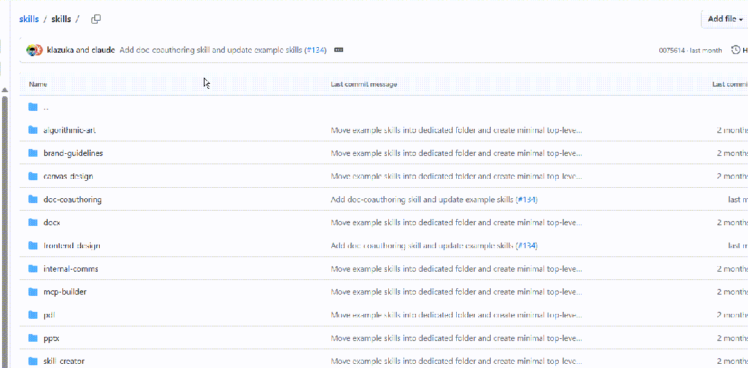Click the klazuka author avatar
The height and width of the screenshot is (368, 748).
click(x=32, y=50)
